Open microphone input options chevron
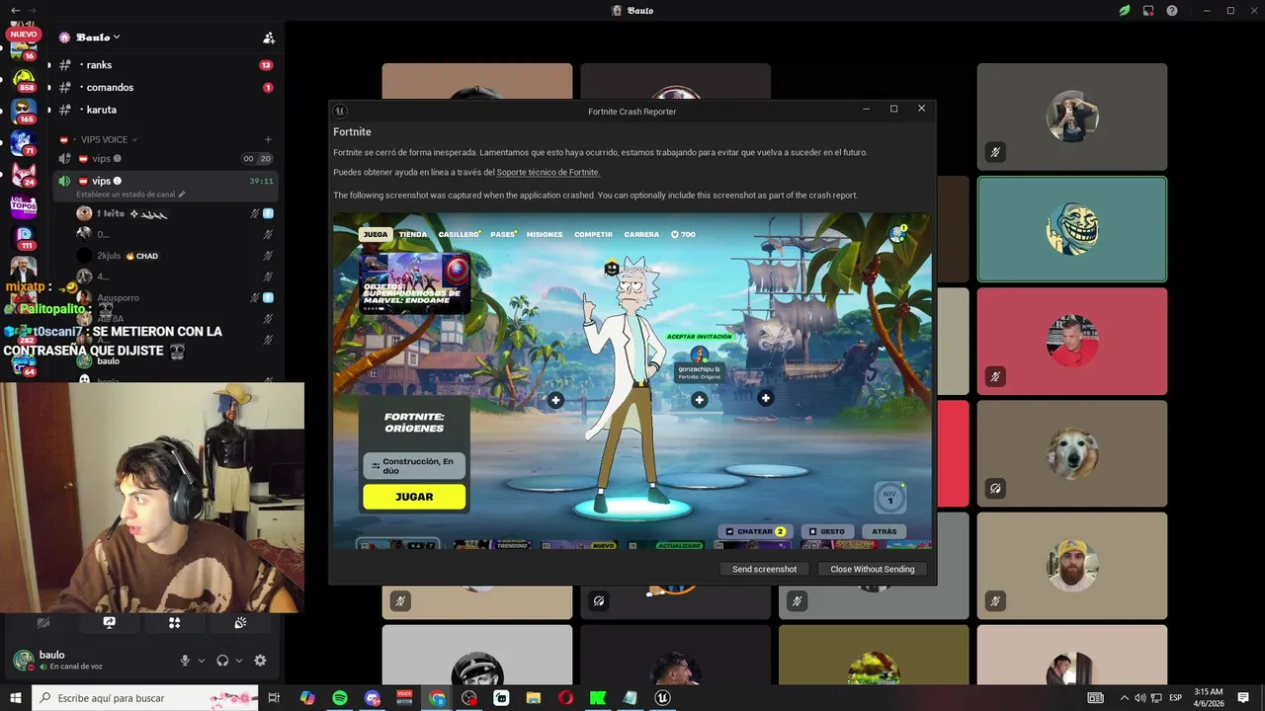 (x=202, y=661)
